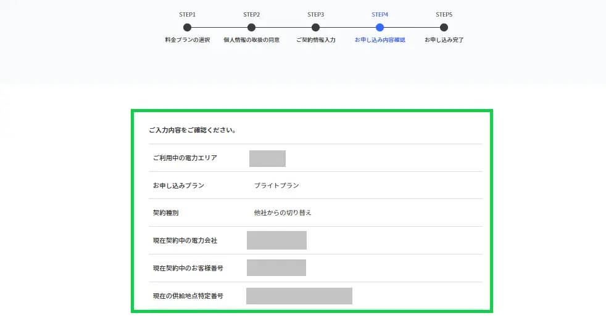Select the blue STEP4 progress dot
606x321 pixels.
pyautogui.click(x=380, y=27)
